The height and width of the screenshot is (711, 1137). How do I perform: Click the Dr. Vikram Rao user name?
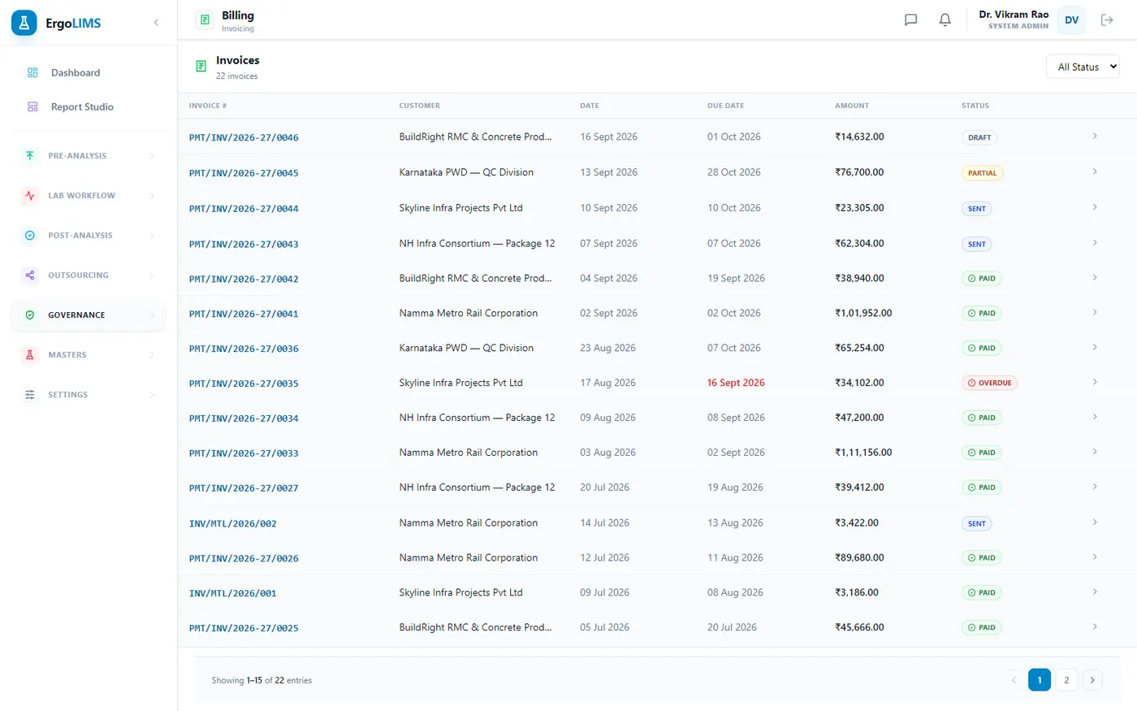click(x=1014, y=15)
